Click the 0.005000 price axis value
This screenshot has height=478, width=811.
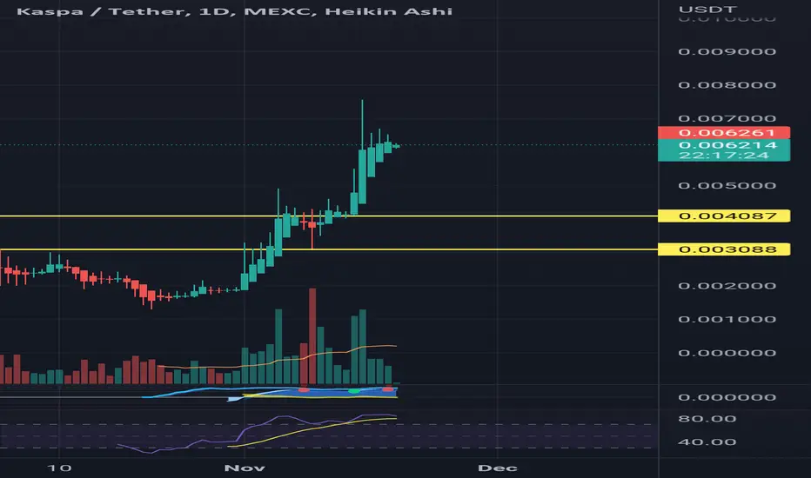coord(727,185)
